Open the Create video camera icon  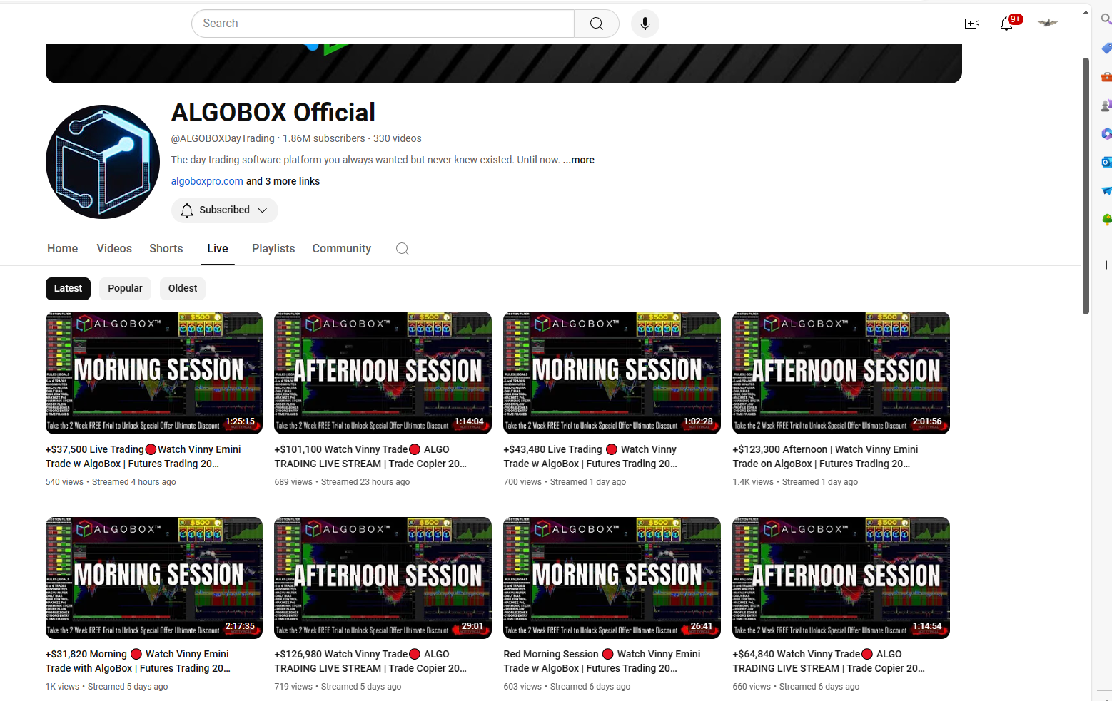(972, 24)
